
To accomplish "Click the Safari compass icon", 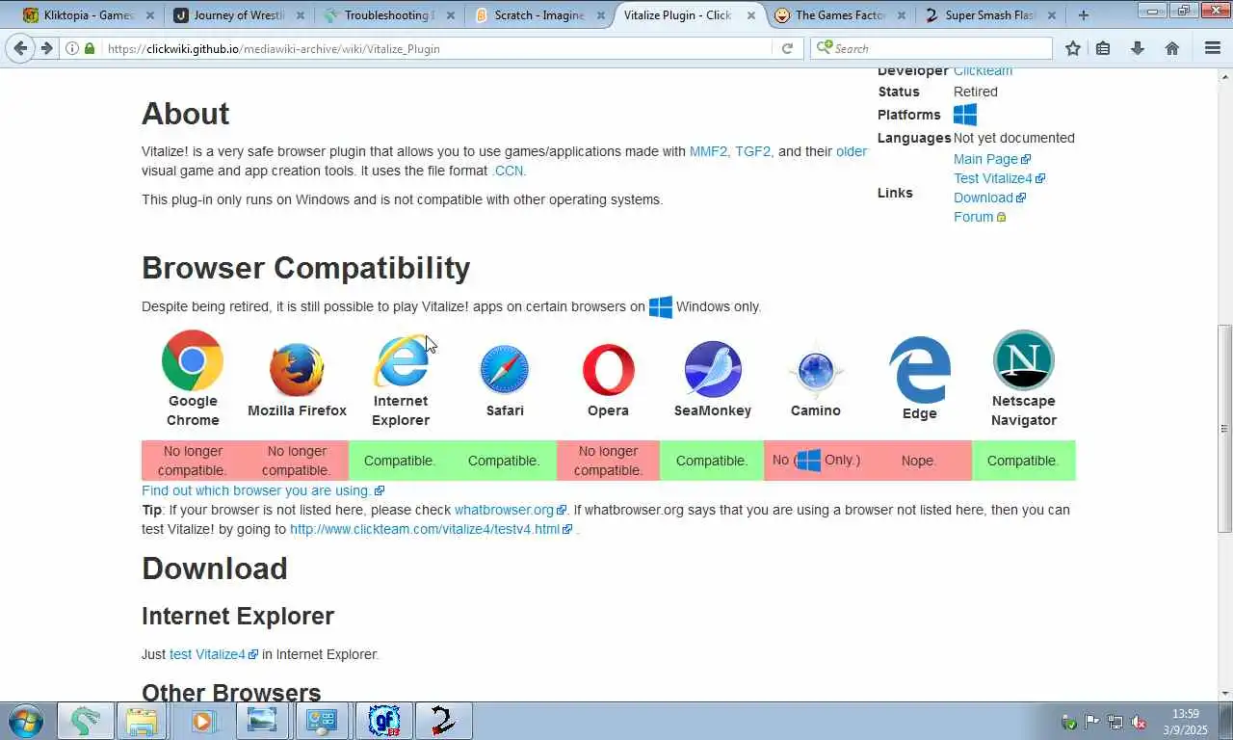I will pos(505,370).
